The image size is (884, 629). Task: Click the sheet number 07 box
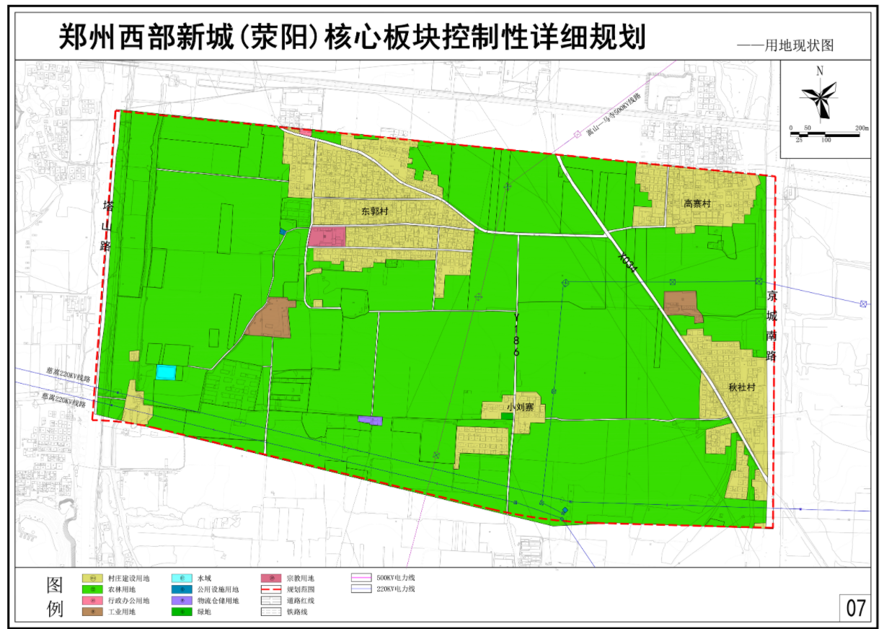click(x=855, y=607)
